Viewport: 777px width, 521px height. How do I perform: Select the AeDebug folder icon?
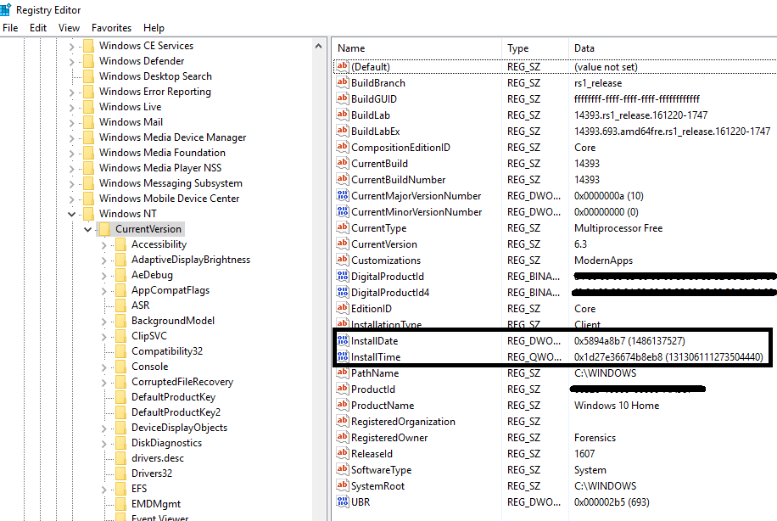120,275
